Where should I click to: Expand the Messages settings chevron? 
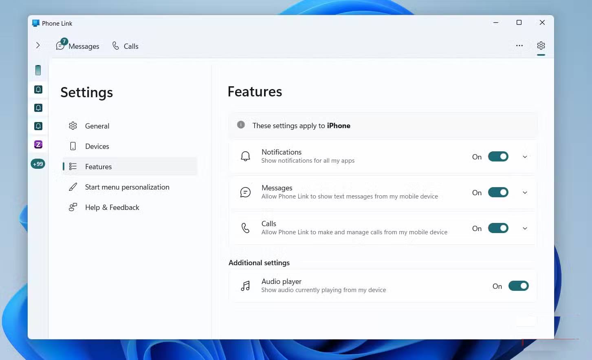click(525, 193)
